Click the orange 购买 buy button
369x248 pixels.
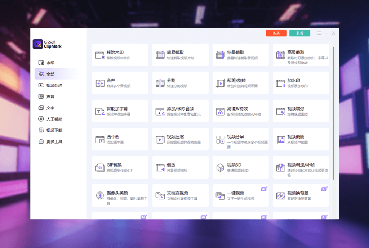point(276,33)
